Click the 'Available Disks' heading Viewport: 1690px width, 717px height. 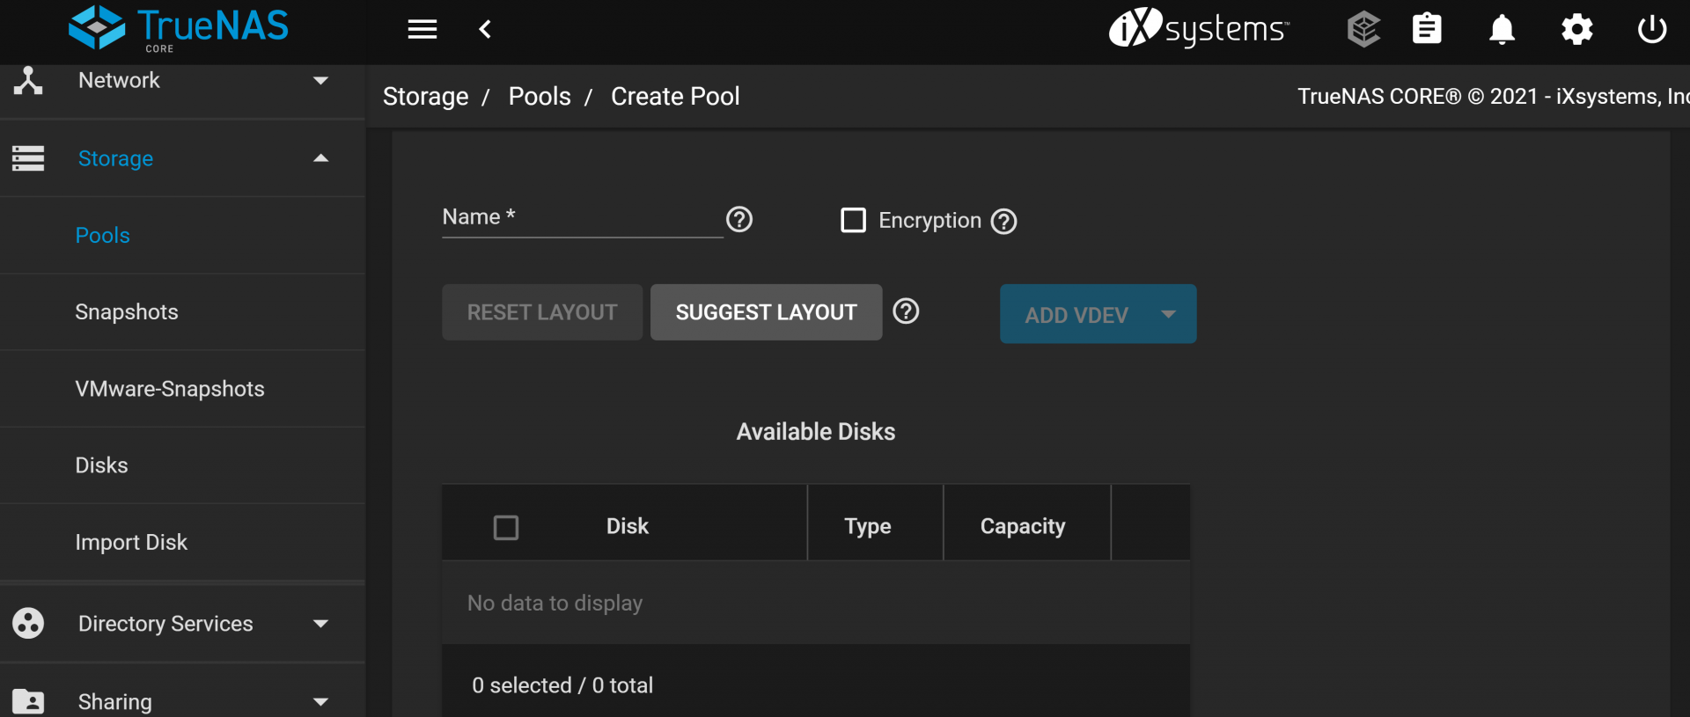tap(816, 432)
